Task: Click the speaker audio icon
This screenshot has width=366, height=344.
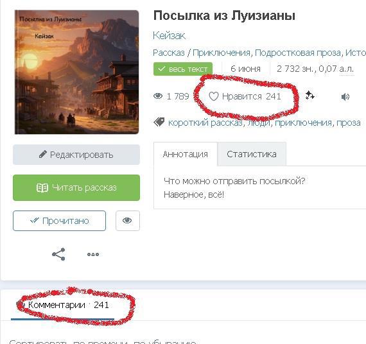Action: click(345, 97)
